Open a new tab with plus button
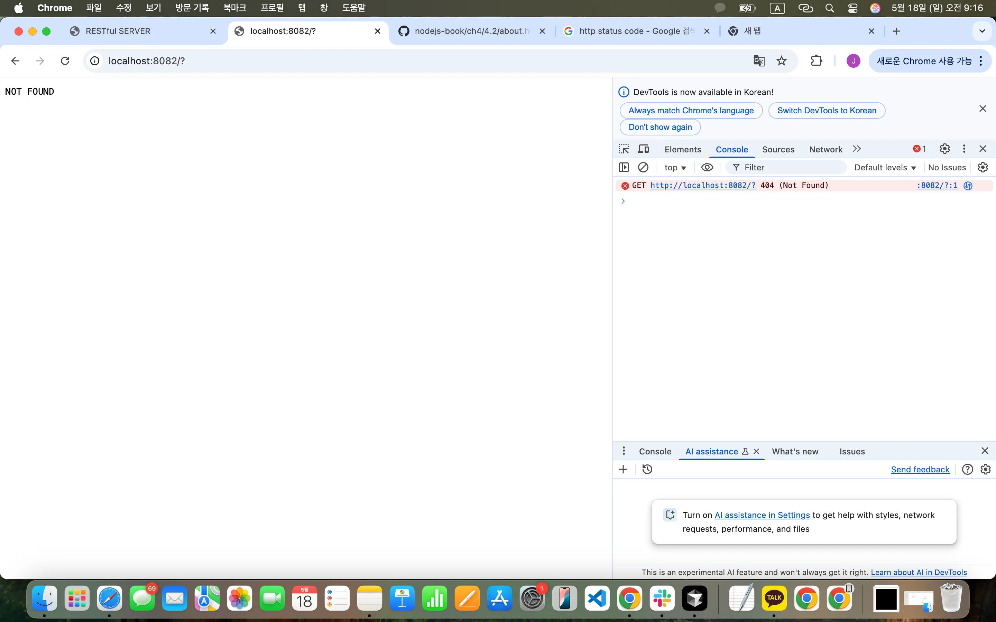996x622 pixels. click(x=896, y=31)
